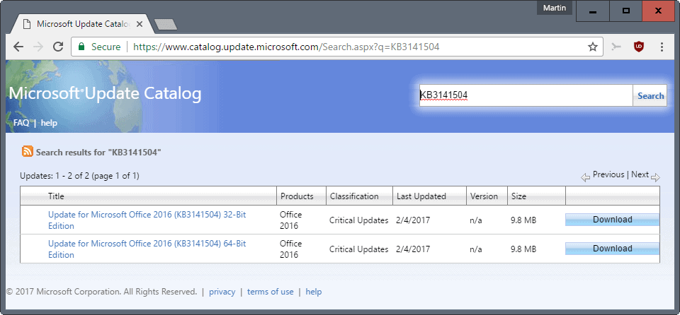The height and width of the screenshot is (315, 680).
Task: Click the address bar URL
Action: (x=286, y=47)
